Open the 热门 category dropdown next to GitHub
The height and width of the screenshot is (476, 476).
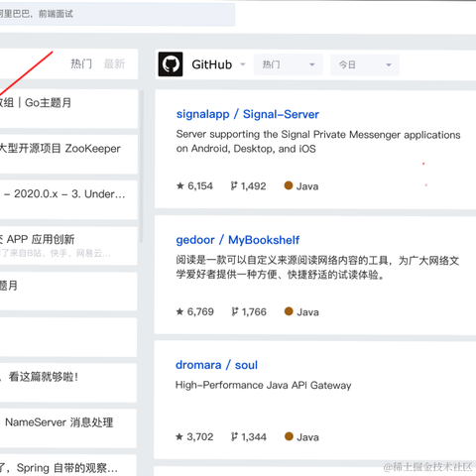(x=288, y=64)
